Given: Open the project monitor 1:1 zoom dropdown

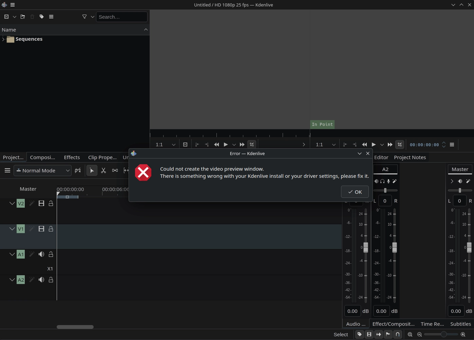Looking at the screenshot, I should pos(326,145).
